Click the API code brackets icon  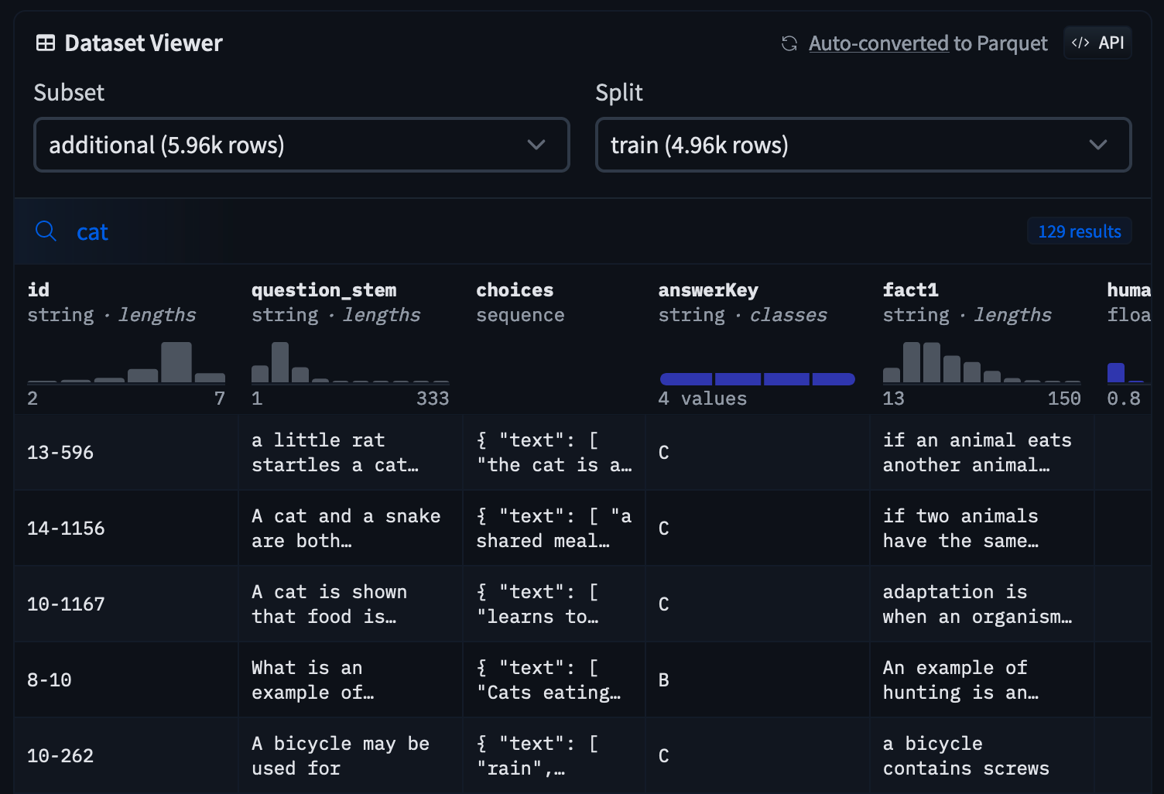tap(1080, 43)
